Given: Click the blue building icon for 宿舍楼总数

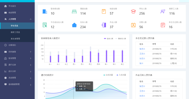Looking at the screenshot, I should point(45,11).
